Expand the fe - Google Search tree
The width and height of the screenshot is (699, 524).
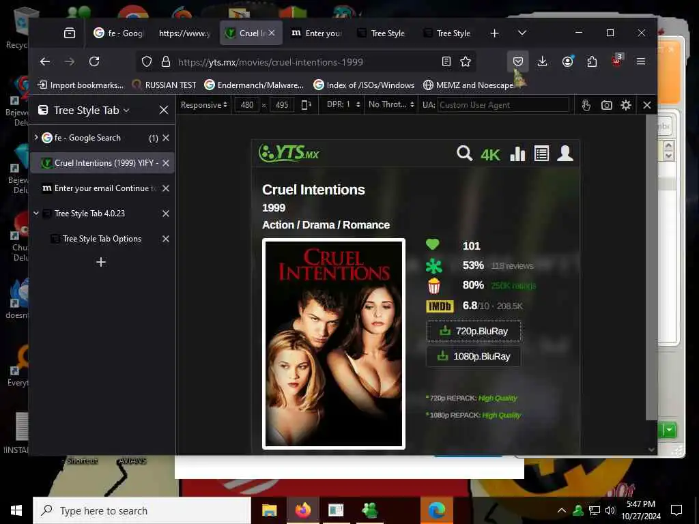(x=36, y=138)
